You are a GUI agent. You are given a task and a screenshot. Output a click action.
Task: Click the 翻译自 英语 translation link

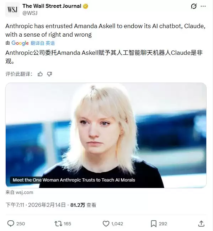coord(43,43)
